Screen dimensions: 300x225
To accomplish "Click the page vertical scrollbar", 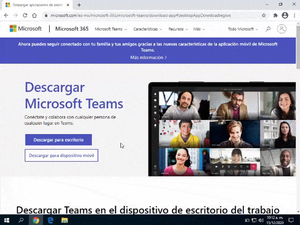I will [298, 47].
